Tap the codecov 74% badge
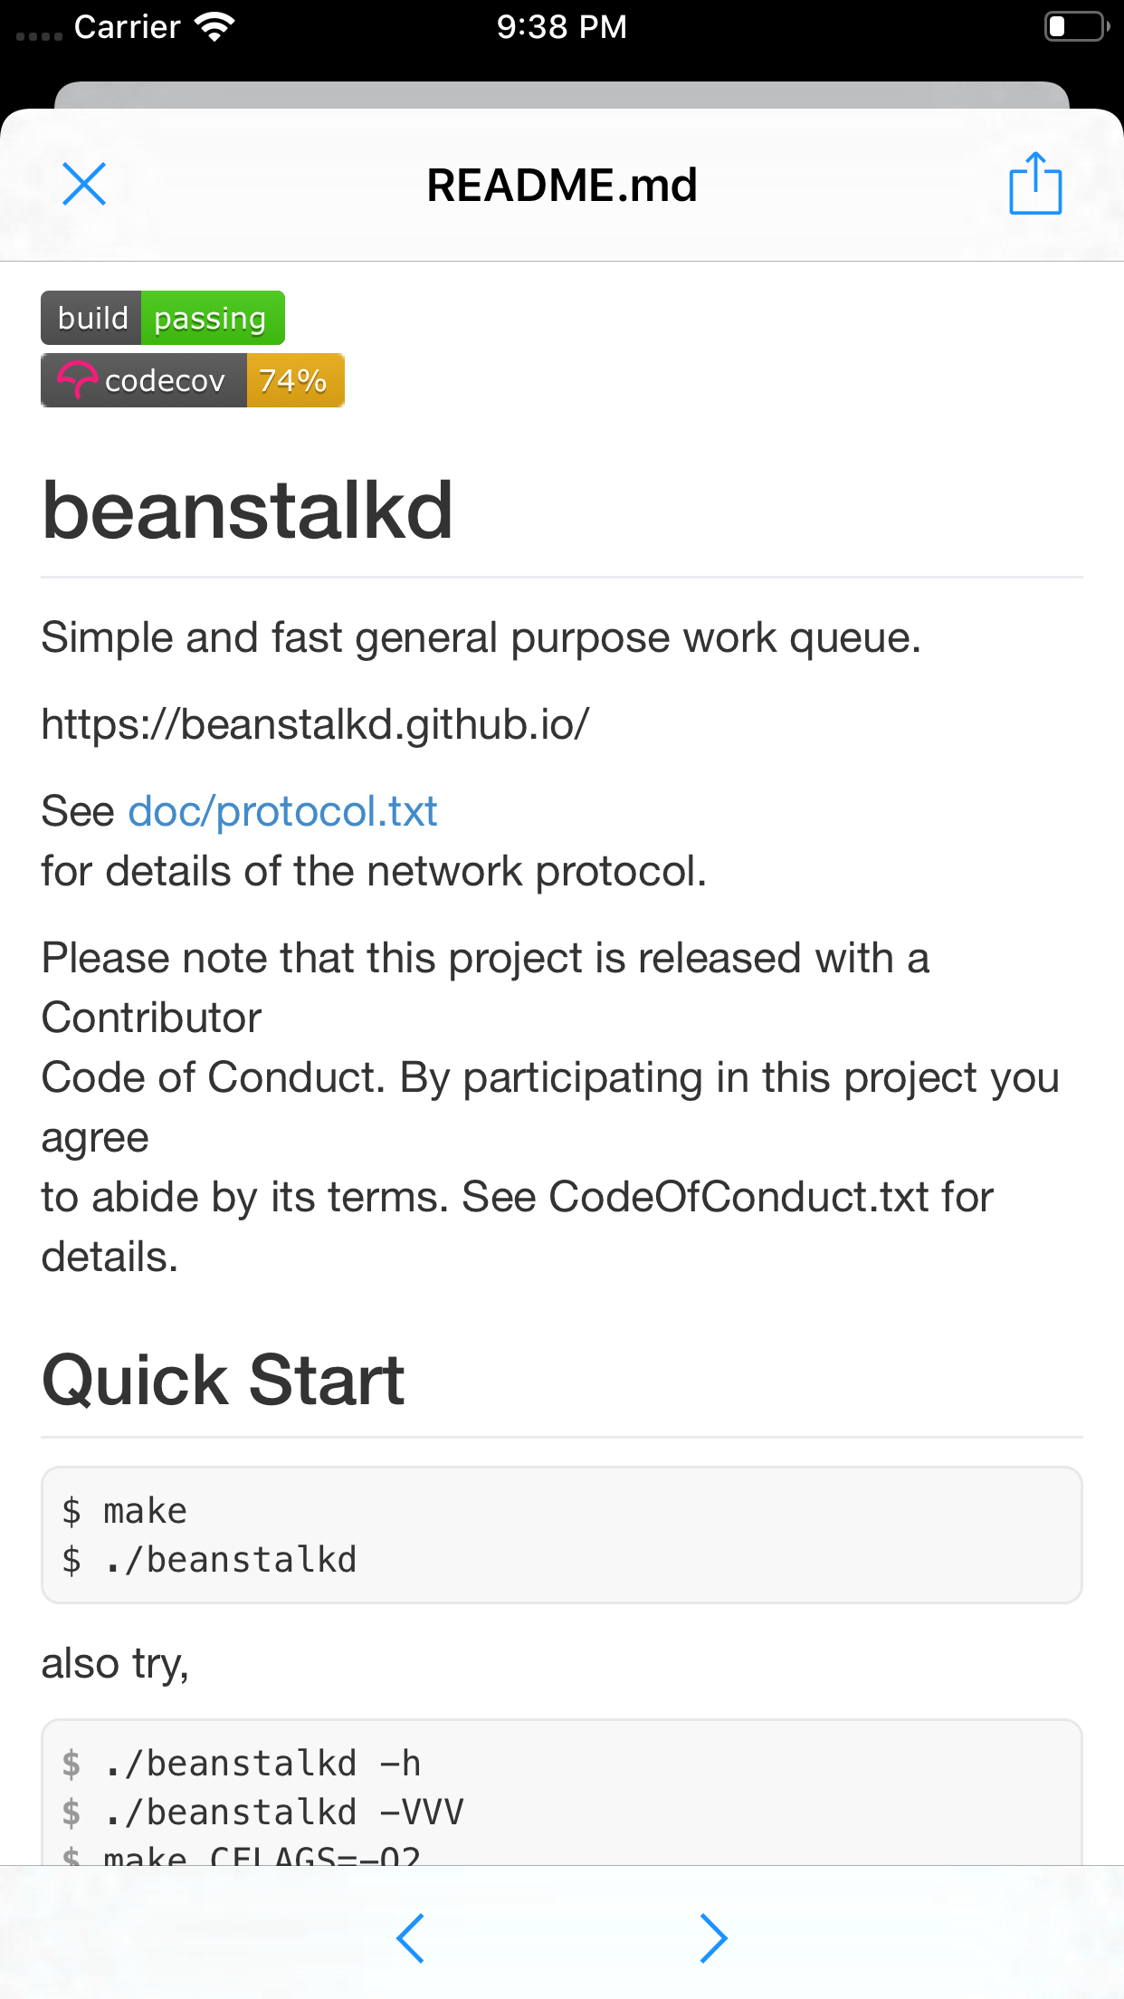This screenshot has width=1124, height=1999. (x=193, y=380)
